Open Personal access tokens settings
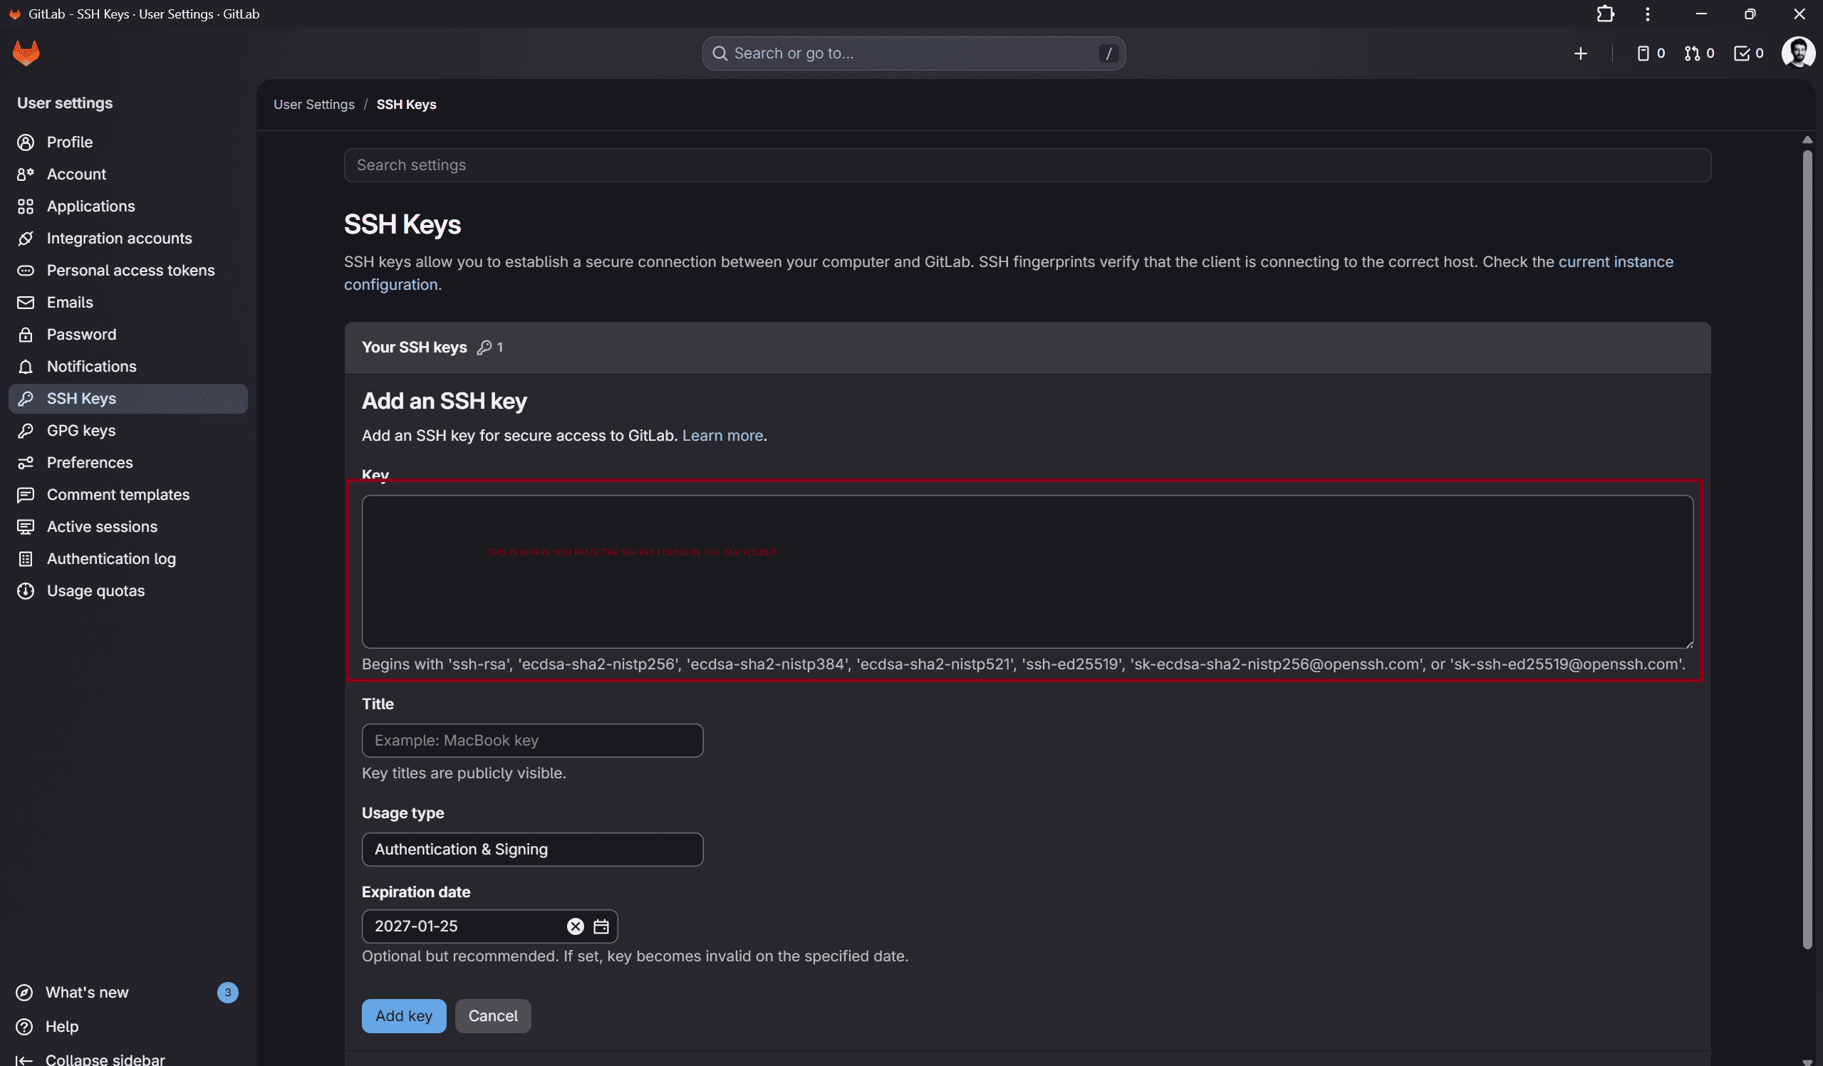Image resolution: width=1823 pixels, height=1066 pixels. tap(130, 270)
